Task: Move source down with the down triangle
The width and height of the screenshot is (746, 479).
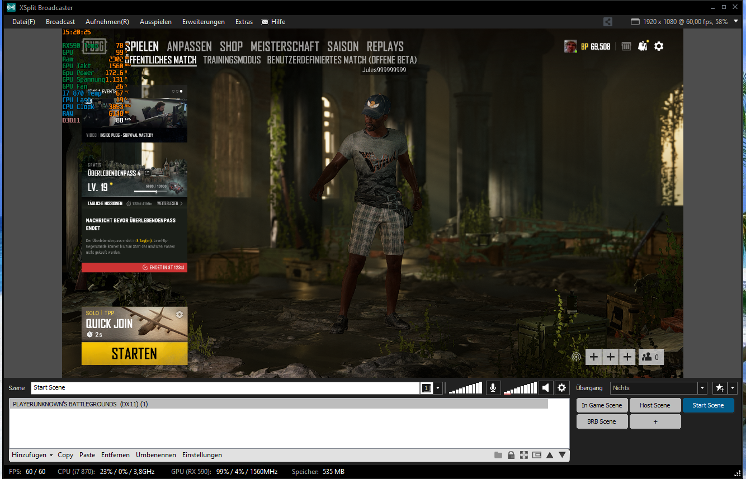Action: [x=562, y=455]
